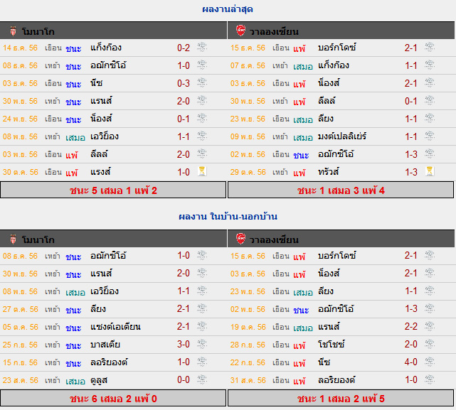Viewport: 456px width, 410px height.
Task: Open match details icon for 15 ก.ย. ลอริยองต์ 1-0
Action: pyautogui.click(x=202, y=362)
